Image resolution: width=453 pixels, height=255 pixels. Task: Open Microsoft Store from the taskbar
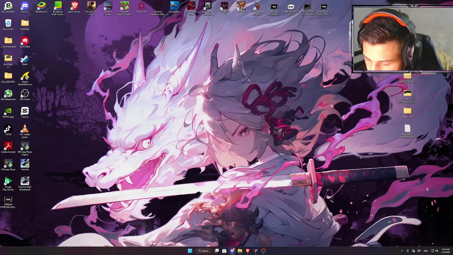[224, 251]
